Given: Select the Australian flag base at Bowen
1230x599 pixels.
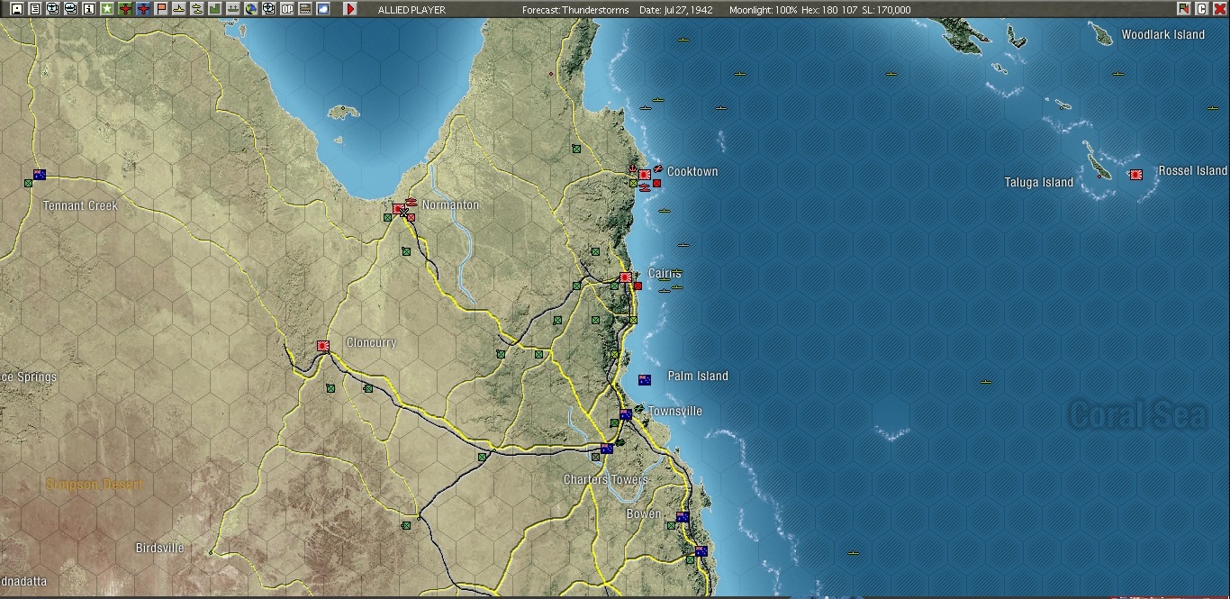Looking at the screenshot, I should 683,517.
